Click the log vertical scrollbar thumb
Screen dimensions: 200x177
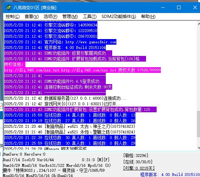click(199, 124)
